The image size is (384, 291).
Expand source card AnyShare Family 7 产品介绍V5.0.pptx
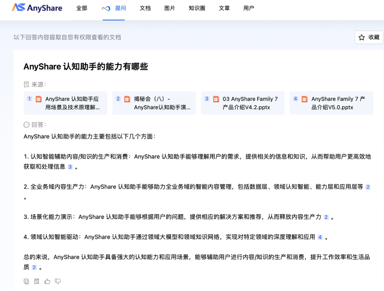(x=331, y=103)
